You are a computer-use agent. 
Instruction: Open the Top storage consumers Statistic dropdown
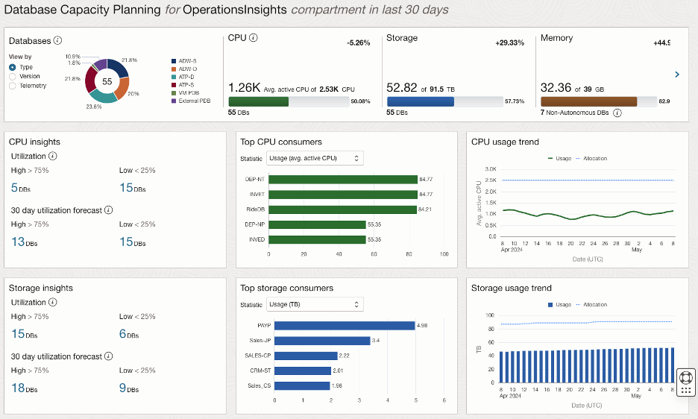click(315, 304)
